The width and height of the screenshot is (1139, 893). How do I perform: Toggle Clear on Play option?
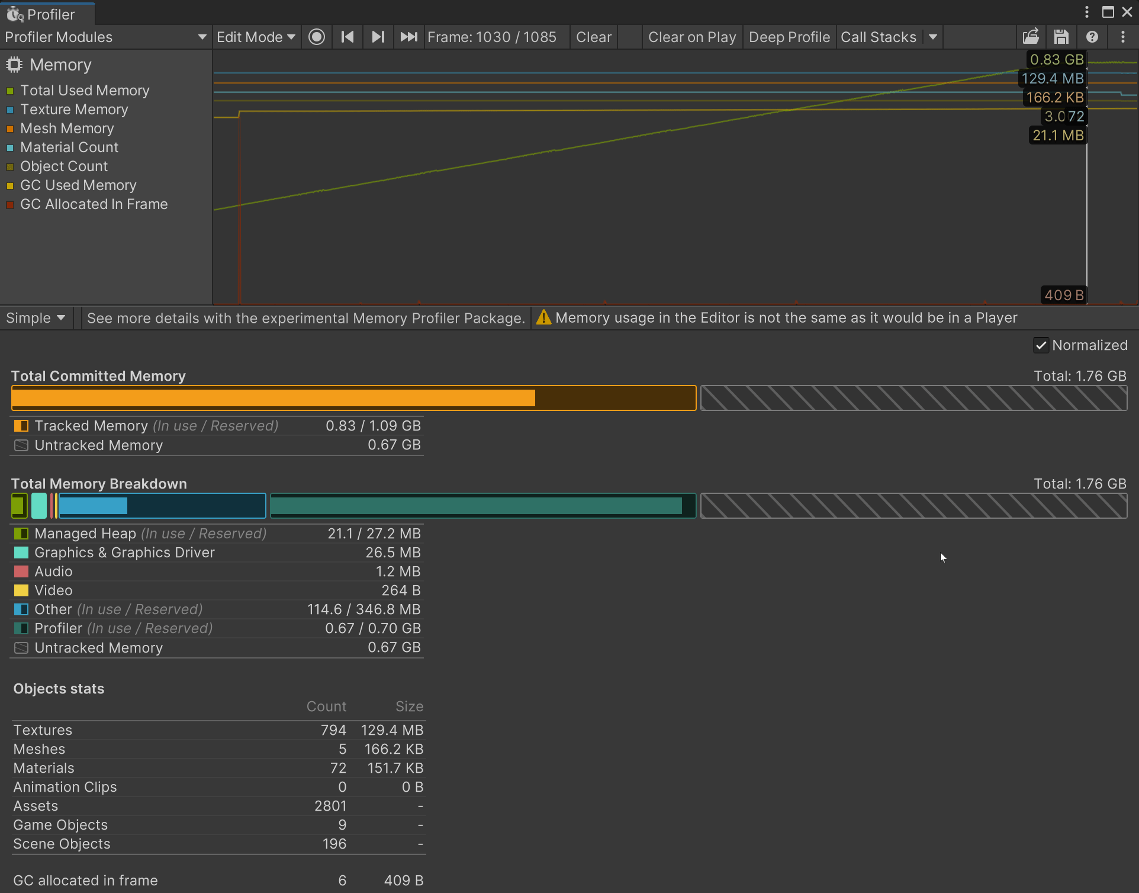coord(691,37)
